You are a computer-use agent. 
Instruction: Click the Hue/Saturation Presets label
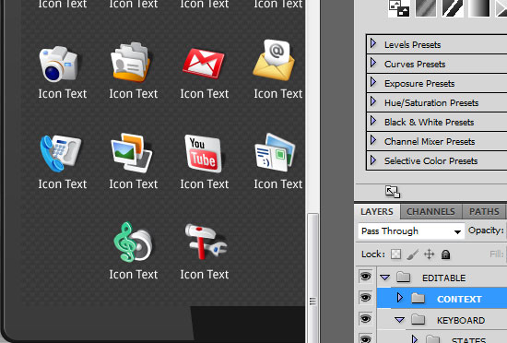pos(431,102)
